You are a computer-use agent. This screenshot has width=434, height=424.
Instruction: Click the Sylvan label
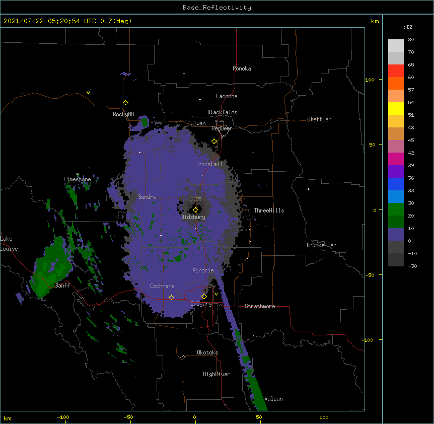(196, 123)
